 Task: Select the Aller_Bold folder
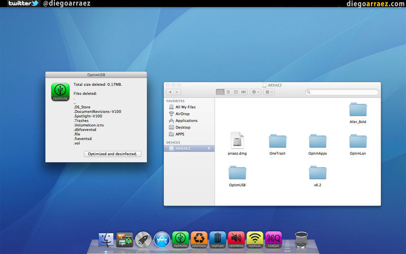pos(358,113)
